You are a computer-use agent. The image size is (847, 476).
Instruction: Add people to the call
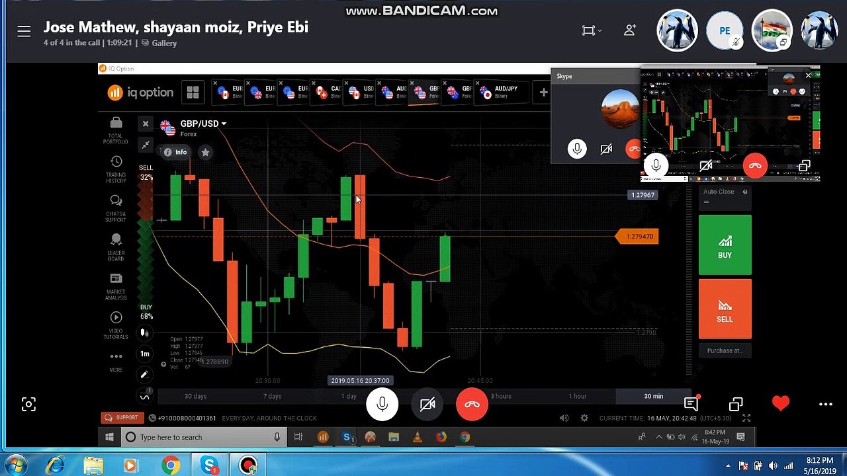coord(629,30)
